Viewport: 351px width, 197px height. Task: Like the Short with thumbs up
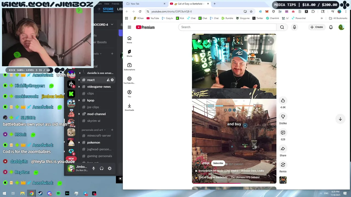283,100
